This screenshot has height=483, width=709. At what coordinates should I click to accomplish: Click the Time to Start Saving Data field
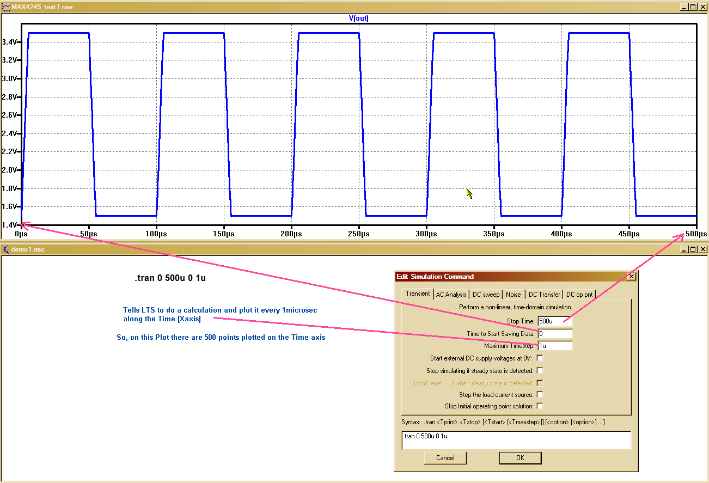coord(555,333)
